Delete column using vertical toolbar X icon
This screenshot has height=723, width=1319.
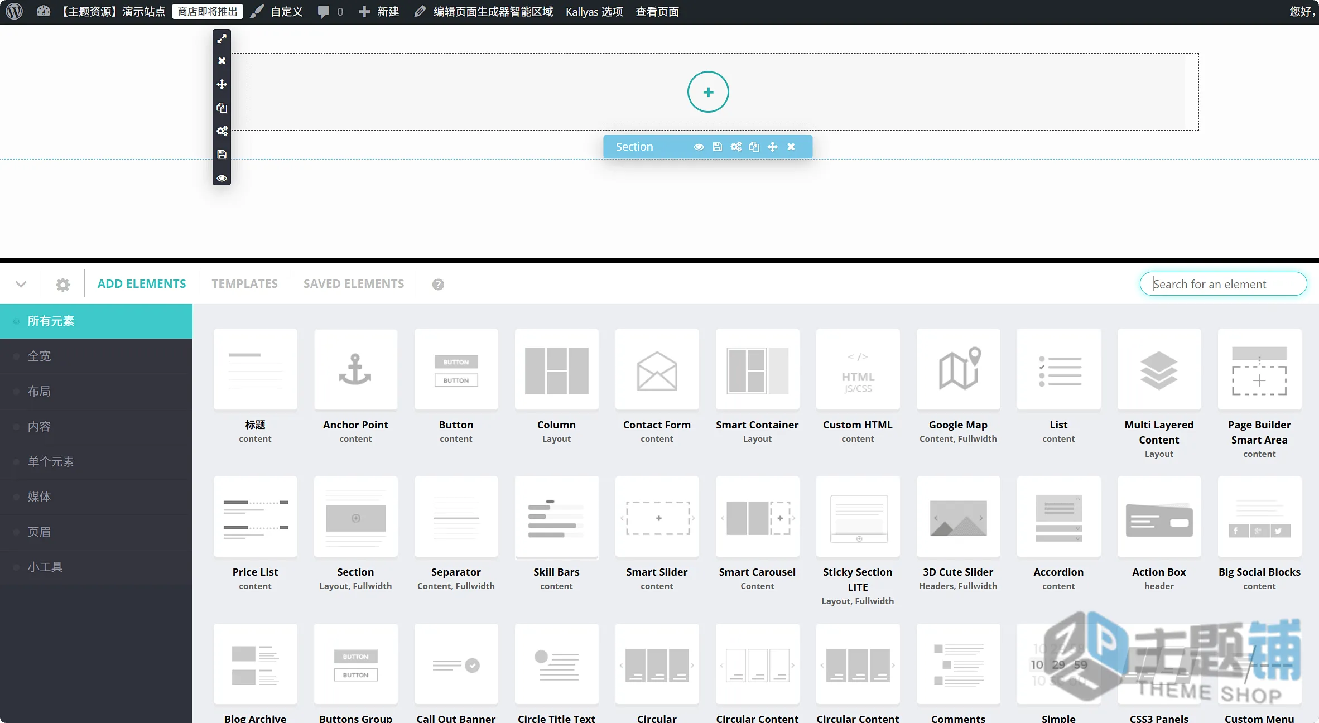[x=222, y=61]
